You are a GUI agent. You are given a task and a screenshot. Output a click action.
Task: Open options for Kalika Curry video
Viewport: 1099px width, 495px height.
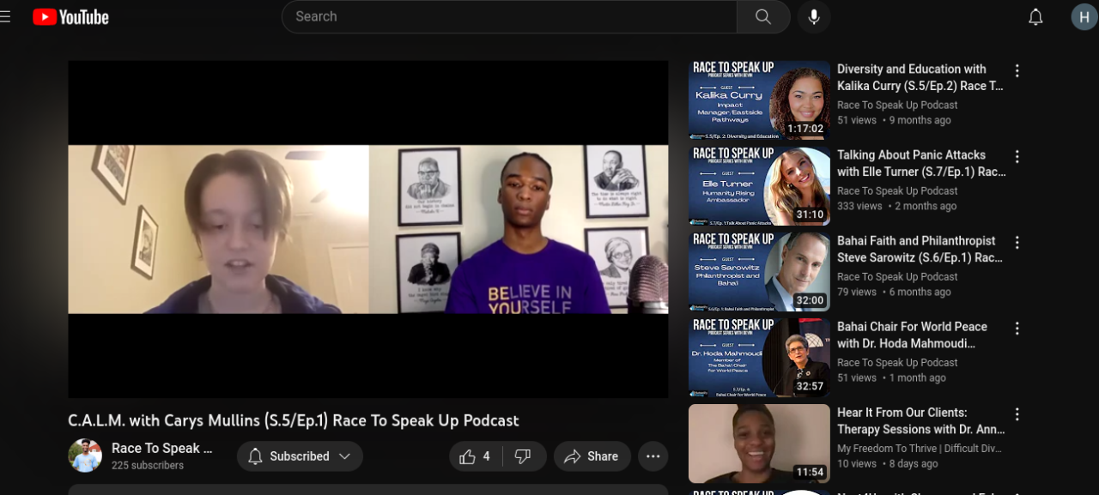point(1017,70)
